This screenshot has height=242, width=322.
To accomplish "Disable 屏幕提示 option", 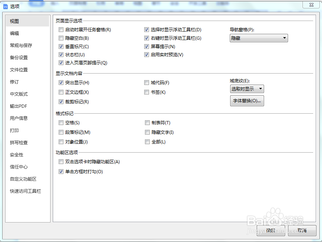I will (x=147, y=46).
